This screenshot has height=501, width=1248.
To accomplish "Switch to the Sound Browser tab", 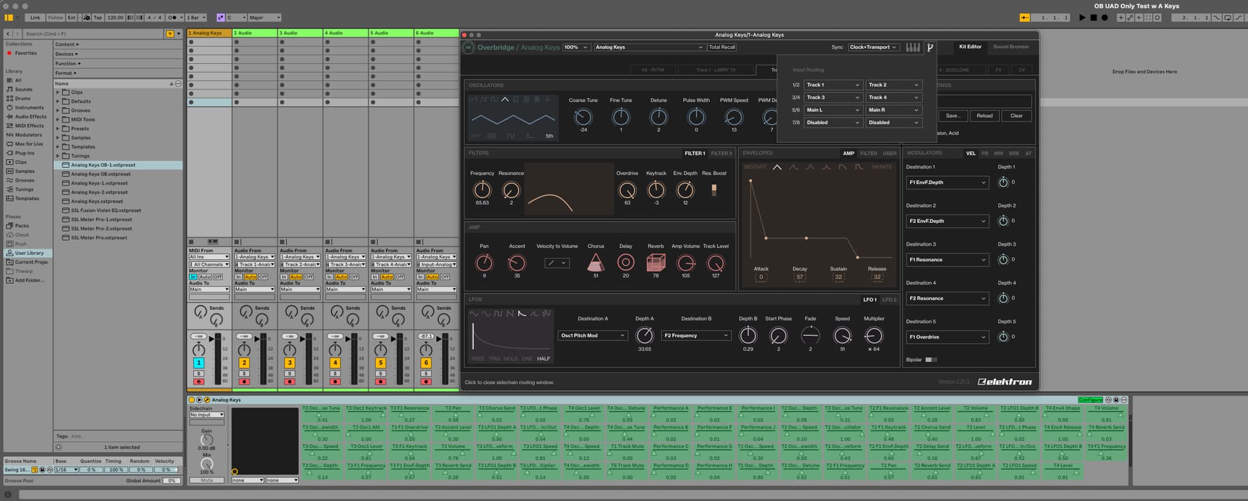I will coord(1011,47).
